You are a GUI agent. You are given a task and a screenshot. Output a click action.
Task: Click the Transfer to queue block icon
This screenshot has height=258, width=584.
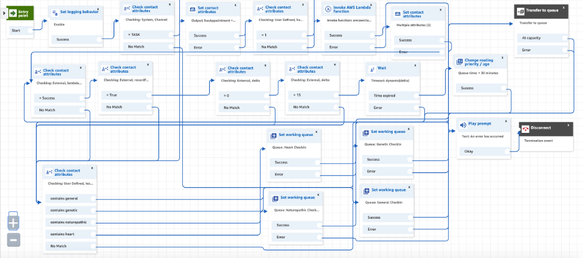(521, 11)
